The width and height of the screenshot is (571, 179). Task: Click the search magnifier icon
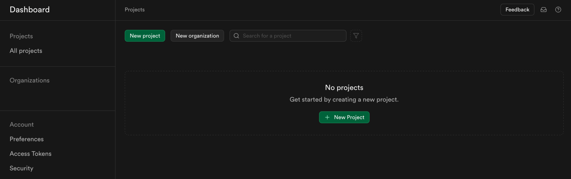click(236, 36)
